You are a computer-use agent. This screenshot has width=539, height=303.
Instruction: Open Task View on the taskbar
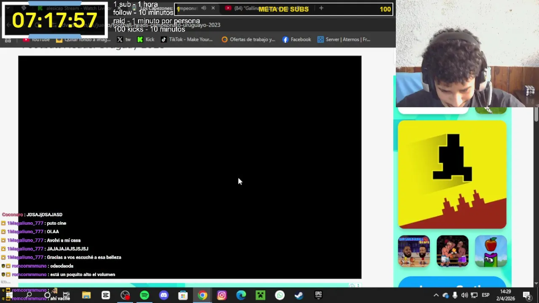tap(66, 295)
